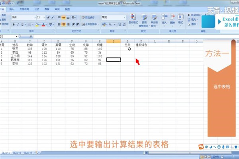This screenshot has width=239, height=159.
Task: Open the underline style dropdown arrow
Action: click(x=25, y=25)
